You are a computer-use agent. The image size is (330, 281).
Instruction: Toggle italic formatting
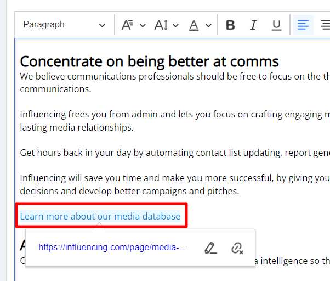[x=253, y=25]
